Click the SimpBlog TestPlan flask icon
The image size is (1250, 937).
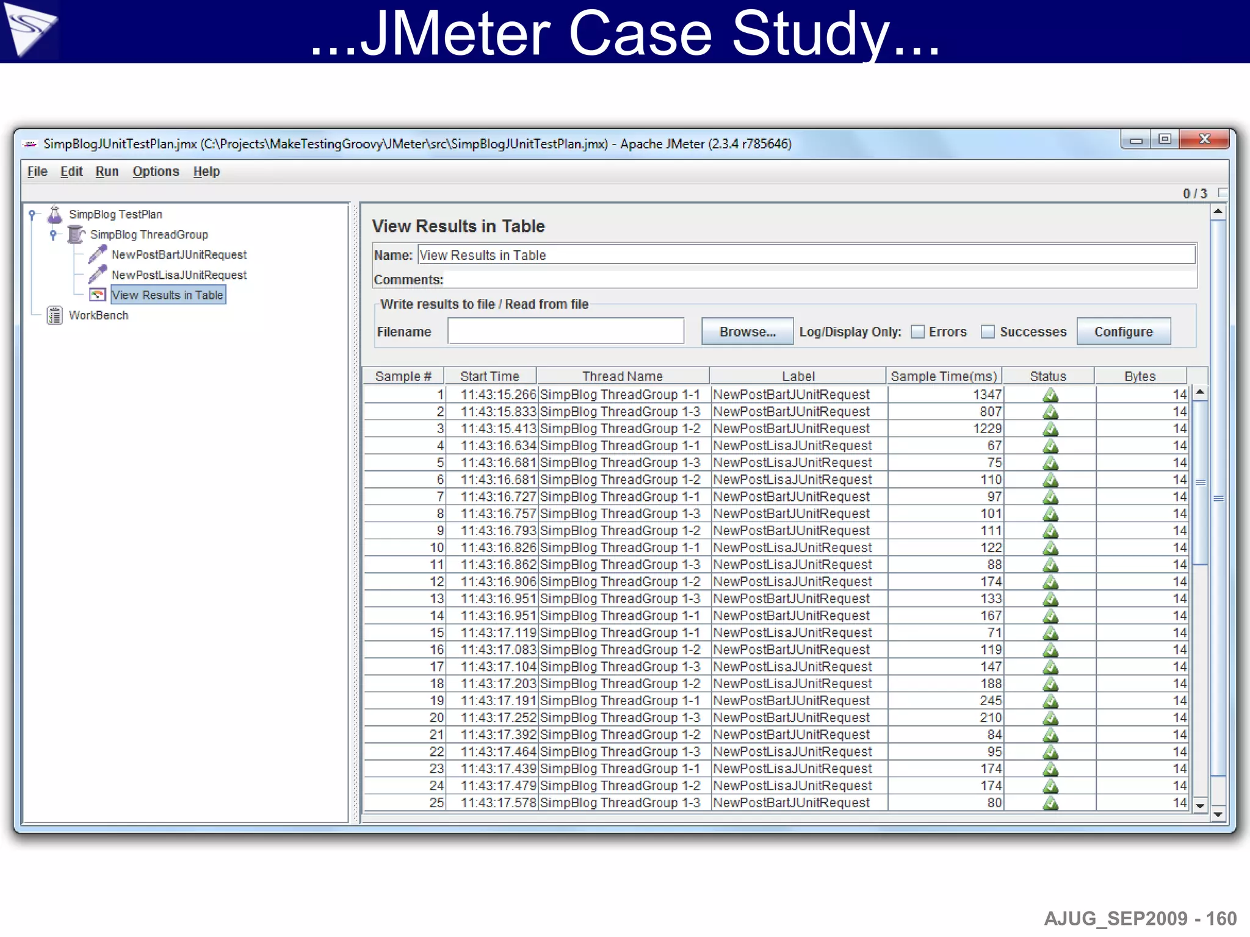pyautogui.click(x=54, y=214)
